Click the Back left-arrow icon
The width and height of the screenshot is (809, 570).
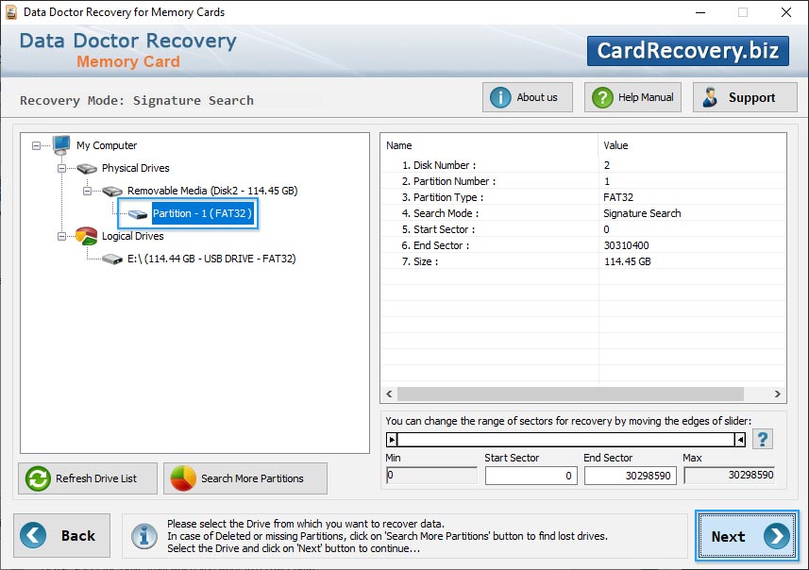coord(33,535)
